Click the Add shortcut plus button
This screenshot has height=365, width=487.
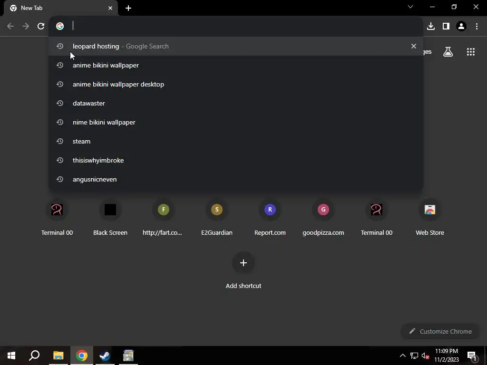pyautogui.click(x=243, y=263)
